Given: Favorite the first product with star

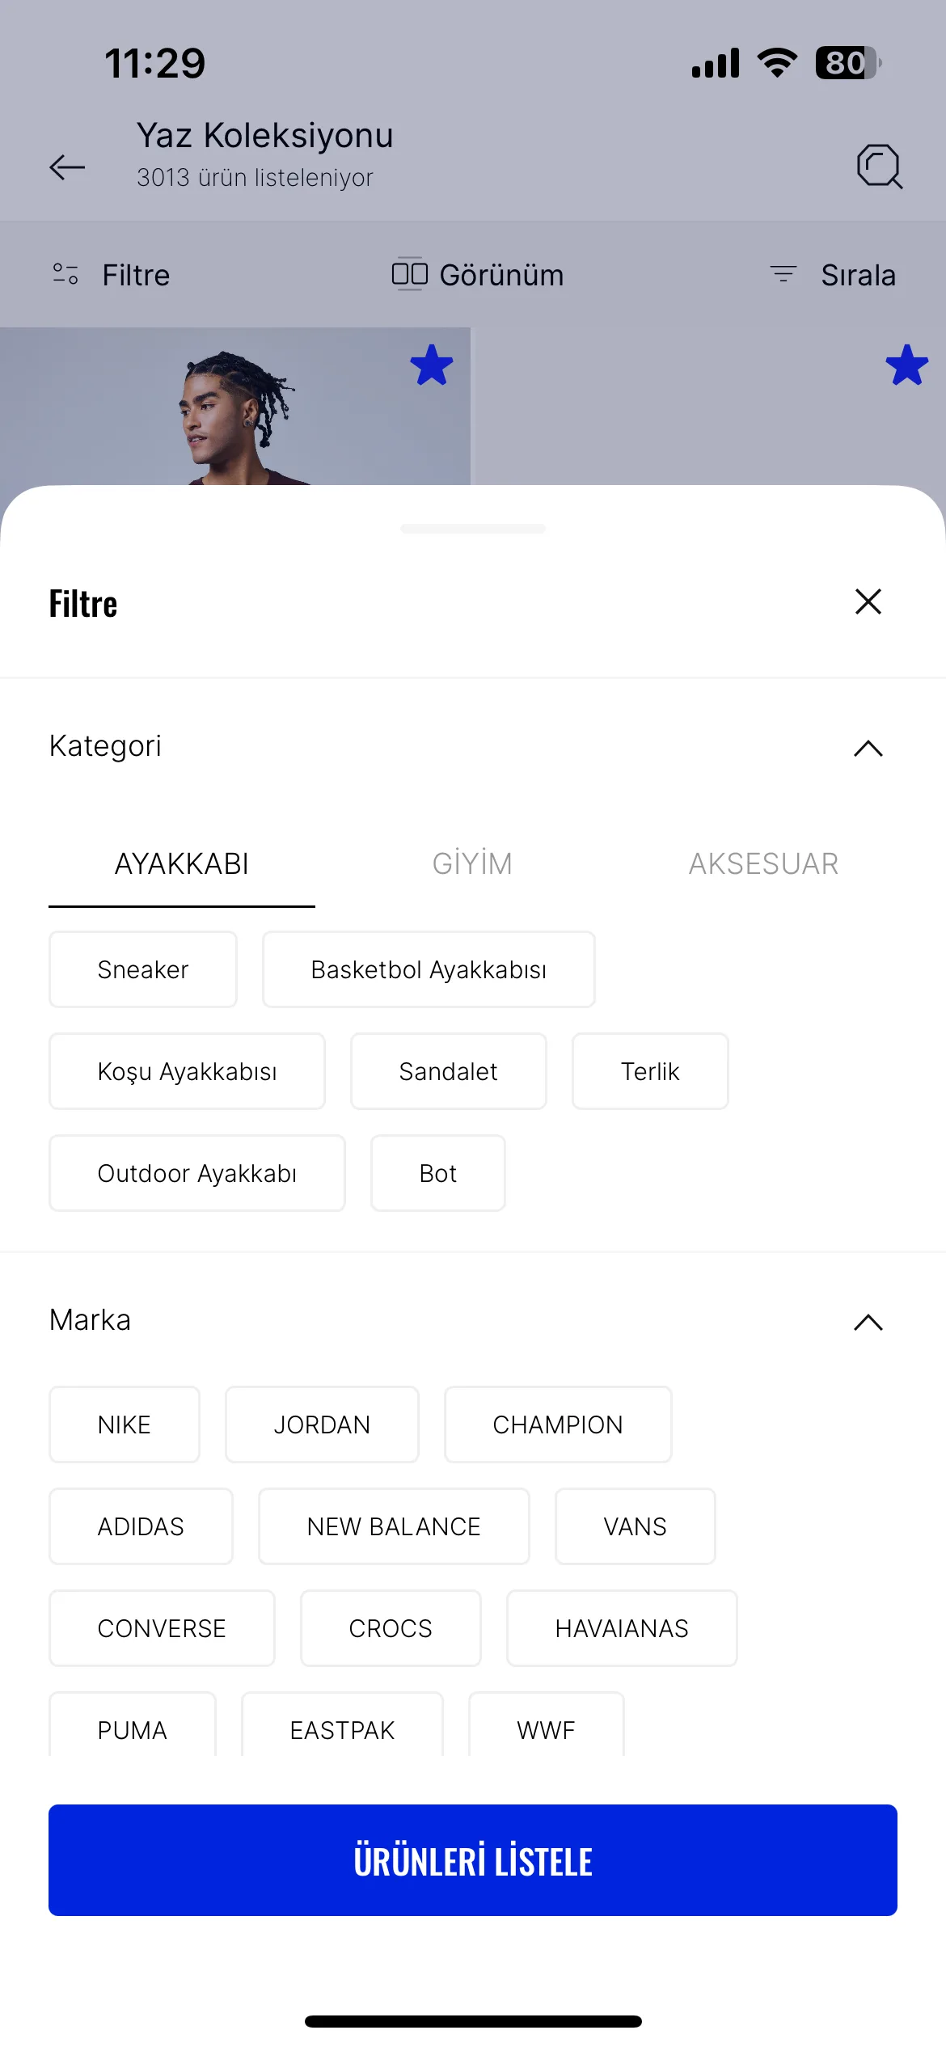Looking at the screenshot, I should click(431, 365).
